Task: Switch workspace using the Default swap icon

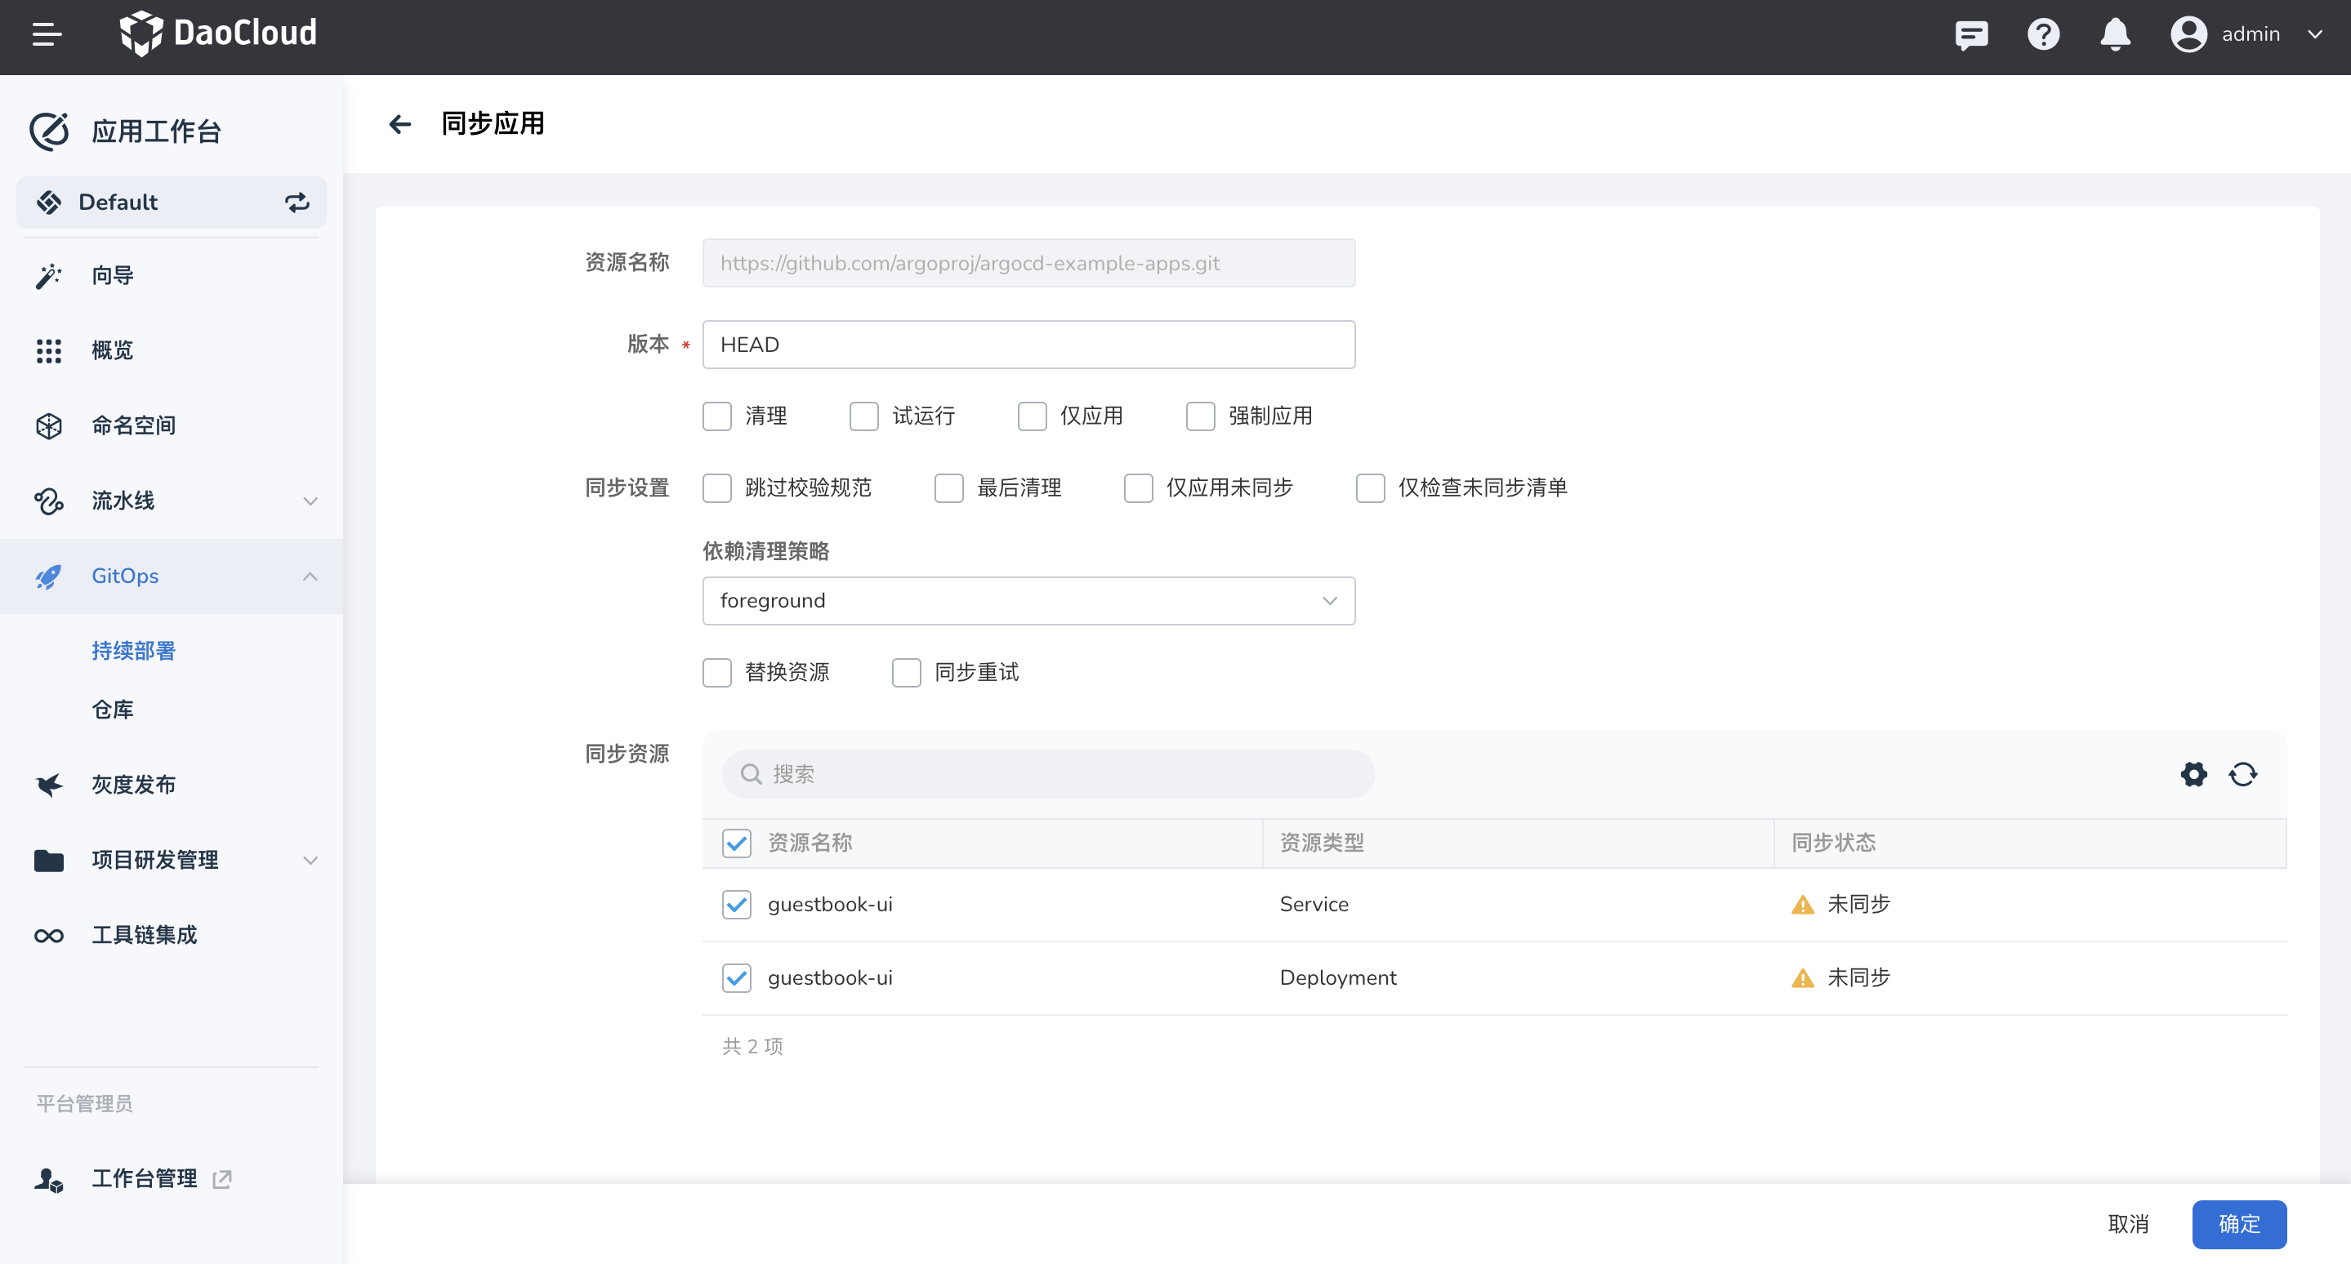Action: point(297,203)
